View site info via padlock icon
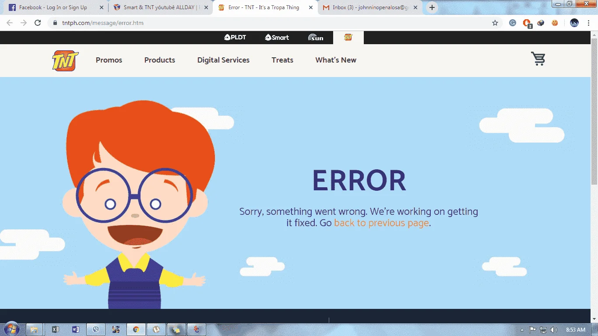598x336 pixels. [55, 23]
